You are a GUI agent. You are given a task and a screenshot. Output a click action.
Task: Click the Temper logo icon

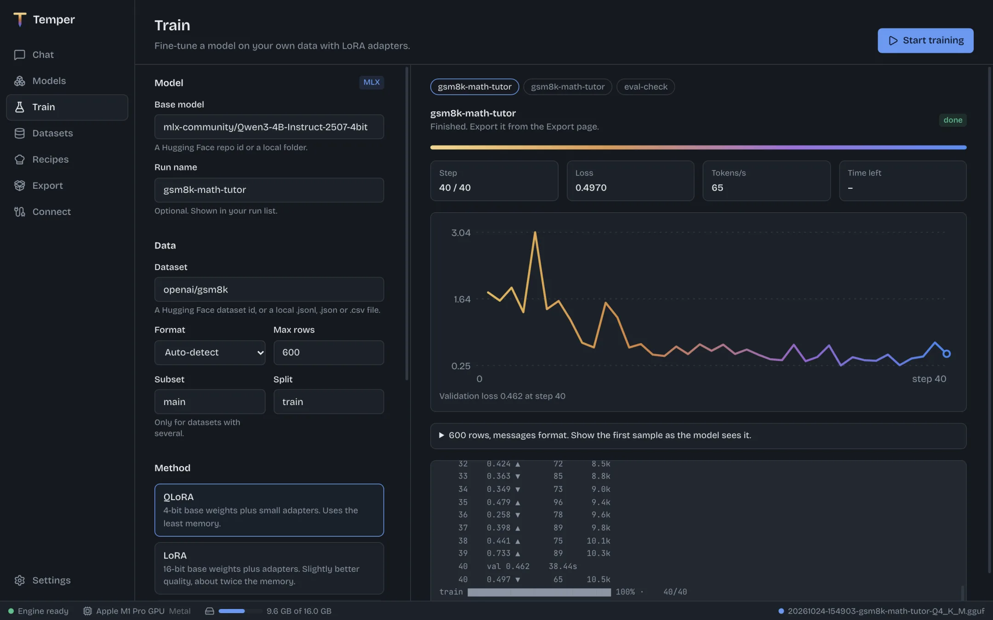(20, 19)
